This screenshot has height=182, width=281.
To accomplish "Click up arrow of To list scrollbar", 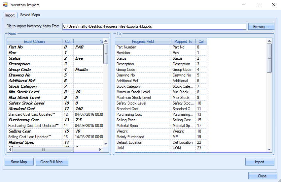I will point(269,41).
